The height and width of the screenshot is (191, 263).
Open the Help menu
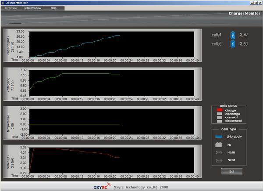point(53,8)
